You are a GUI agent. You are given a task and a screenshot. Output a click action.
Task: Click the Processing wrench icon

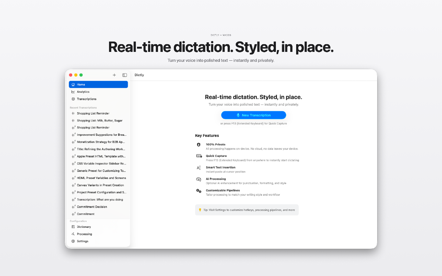73,234
